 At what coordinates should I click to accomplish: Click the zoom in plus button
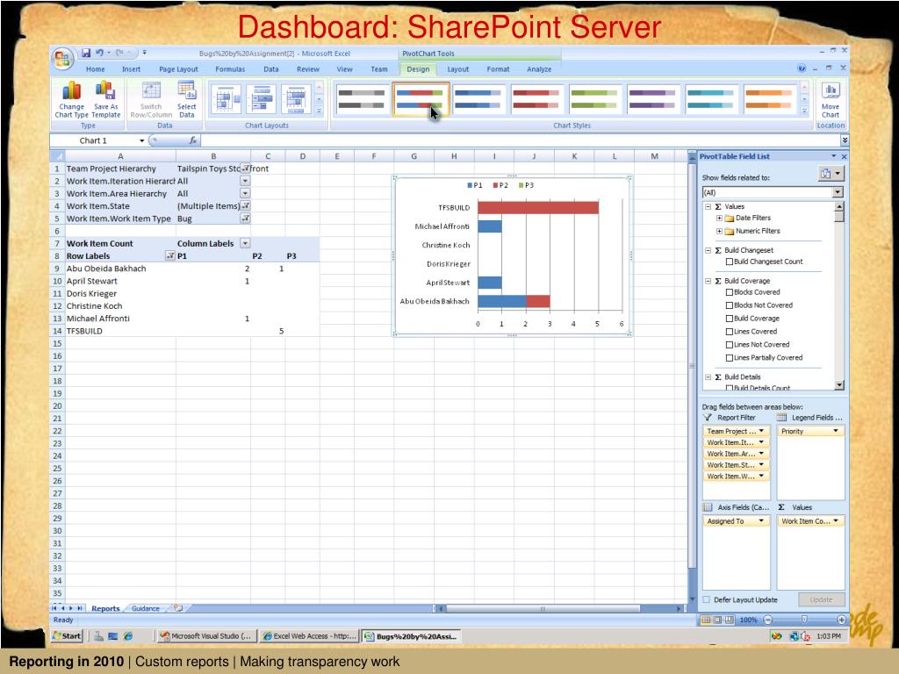coord(841,620)
